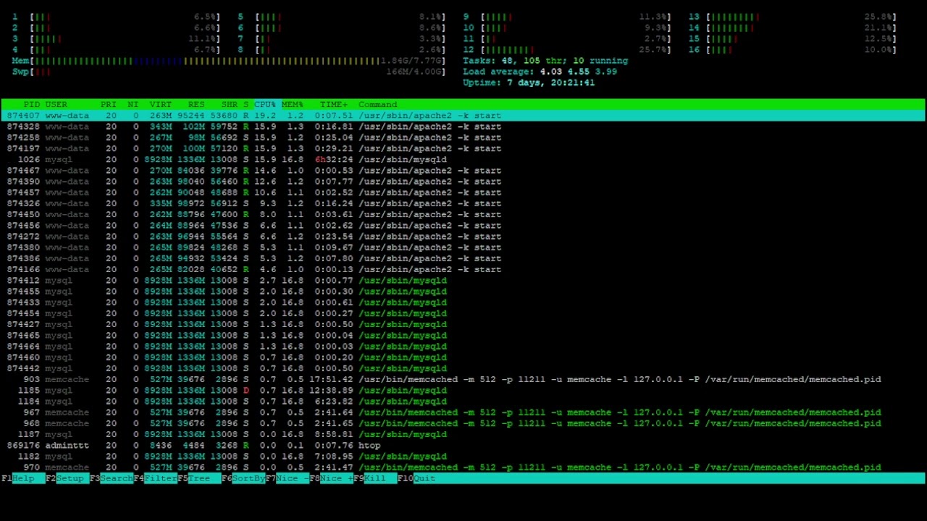927x521 pixels.
Task: Click the 6h32:24 TIME+ value for mysqld
Action: pos(334,159)
